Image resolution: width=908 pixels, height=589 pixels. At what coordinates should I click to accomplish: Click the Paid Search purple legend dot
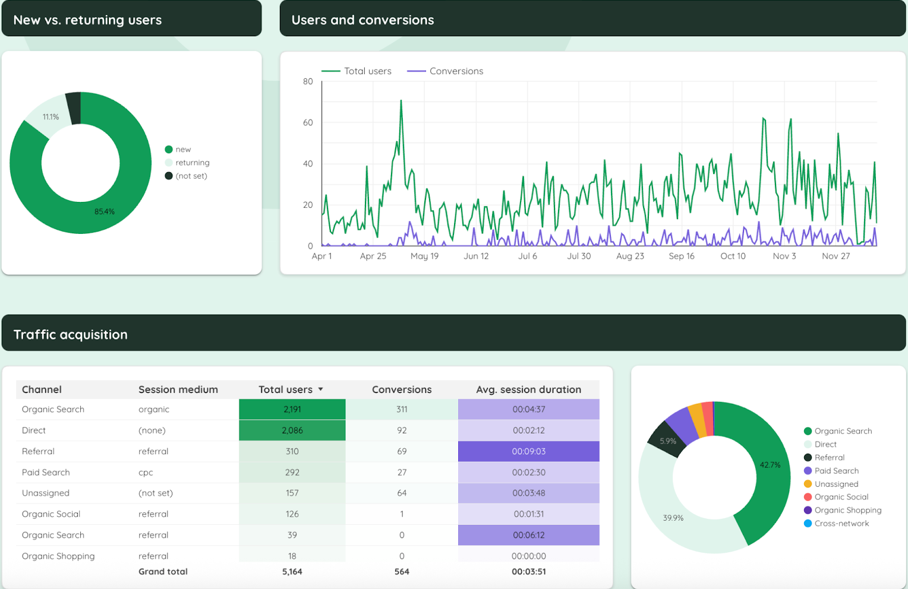pyautogui.click(x=808, y=471)
